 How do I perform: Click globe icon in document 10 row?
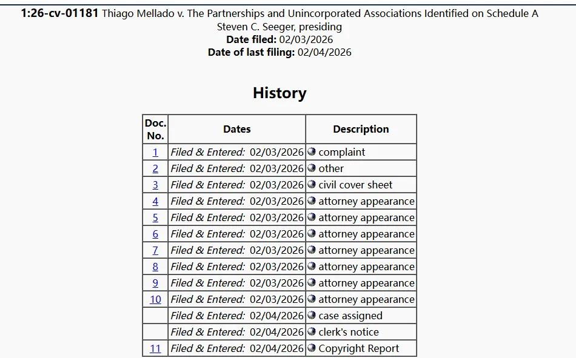coord(312,299)
